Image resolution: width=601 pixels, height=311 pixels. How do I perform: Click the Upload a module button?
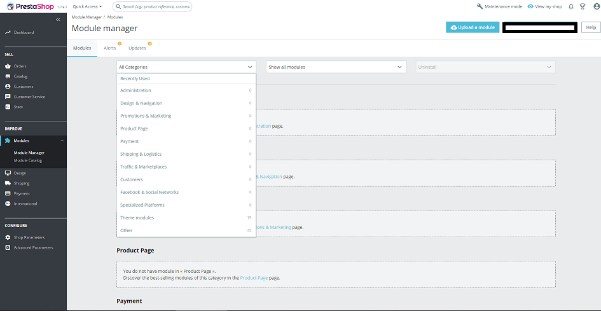(472, 27)
